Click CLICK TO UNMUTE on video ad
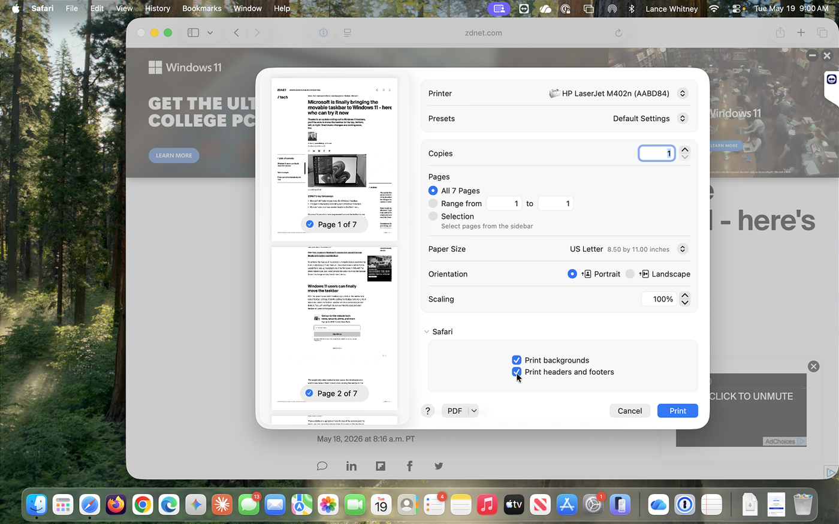839x524 pixels. point(751,396)
